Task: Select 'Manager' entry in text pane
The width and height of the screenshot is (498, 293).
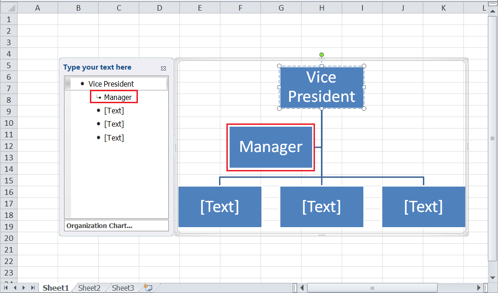Action: pos(118,97)
